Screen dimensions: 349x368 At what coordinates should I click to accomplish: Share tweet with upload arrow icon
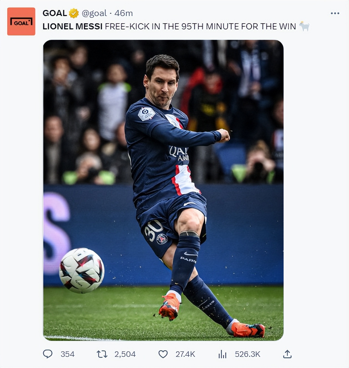pyautogui.click(x=287, y=354)
